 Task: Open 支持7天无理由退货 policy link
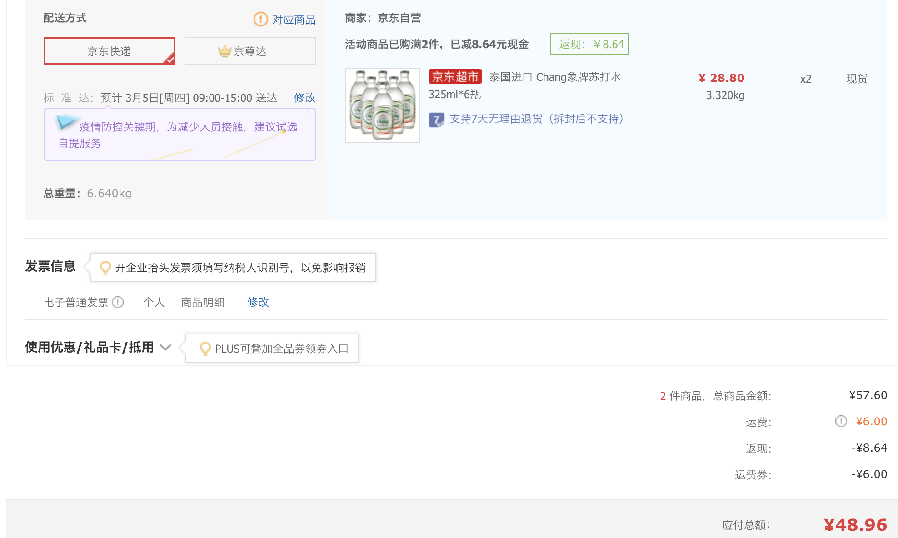[x=537, y=119]
